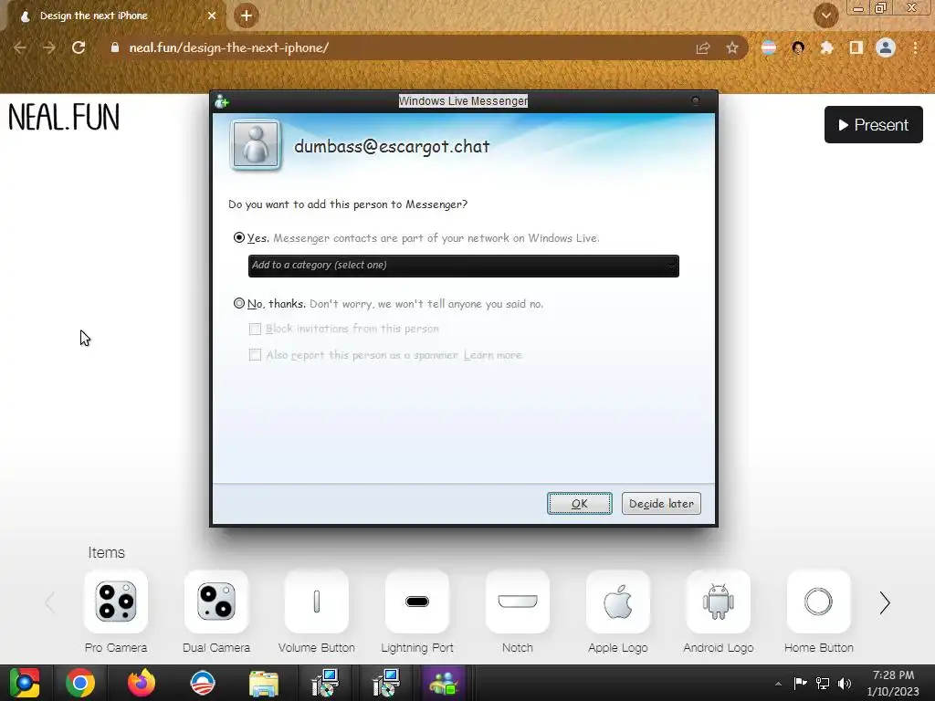Open Action Center flag icon
The height and width of the screenshot is (701, 935).
click(x=800, y=683)
